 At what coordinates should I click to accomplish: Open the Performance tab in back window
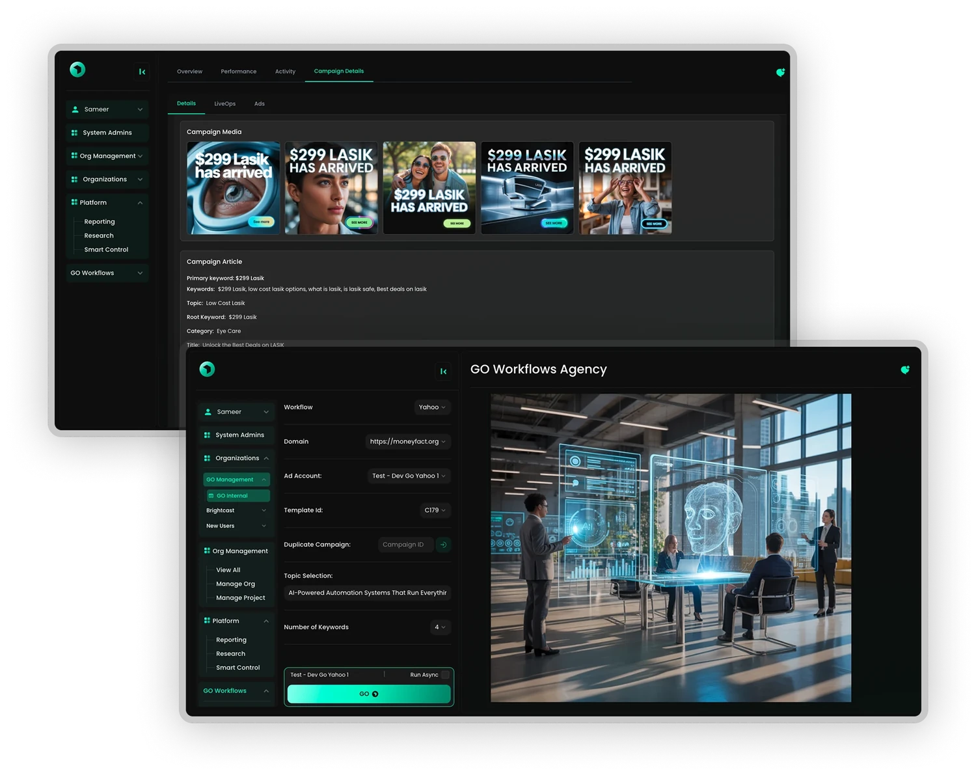click(239, 72)
